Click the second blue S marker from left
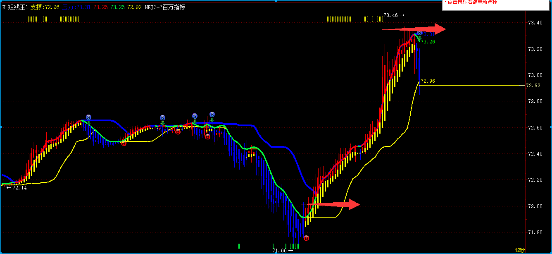552x254 pixels. [162, 118]
